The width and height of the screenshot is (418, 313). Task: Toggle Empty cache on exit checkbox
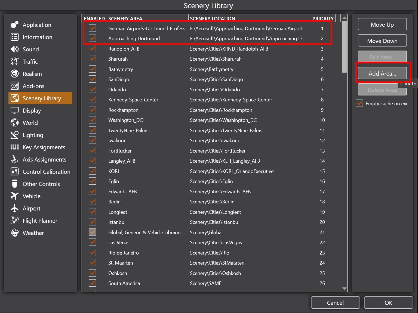click(359, 103)
